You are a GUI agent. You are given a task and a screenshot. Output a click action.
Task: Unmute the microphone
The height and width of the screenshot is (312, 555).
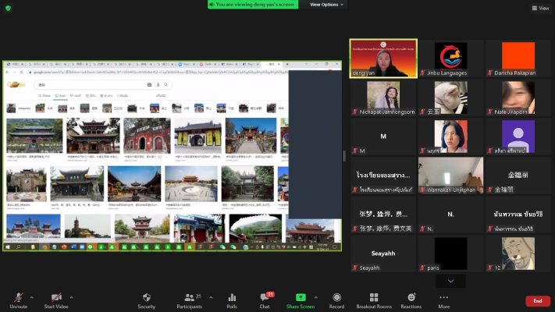click(16, 300)
